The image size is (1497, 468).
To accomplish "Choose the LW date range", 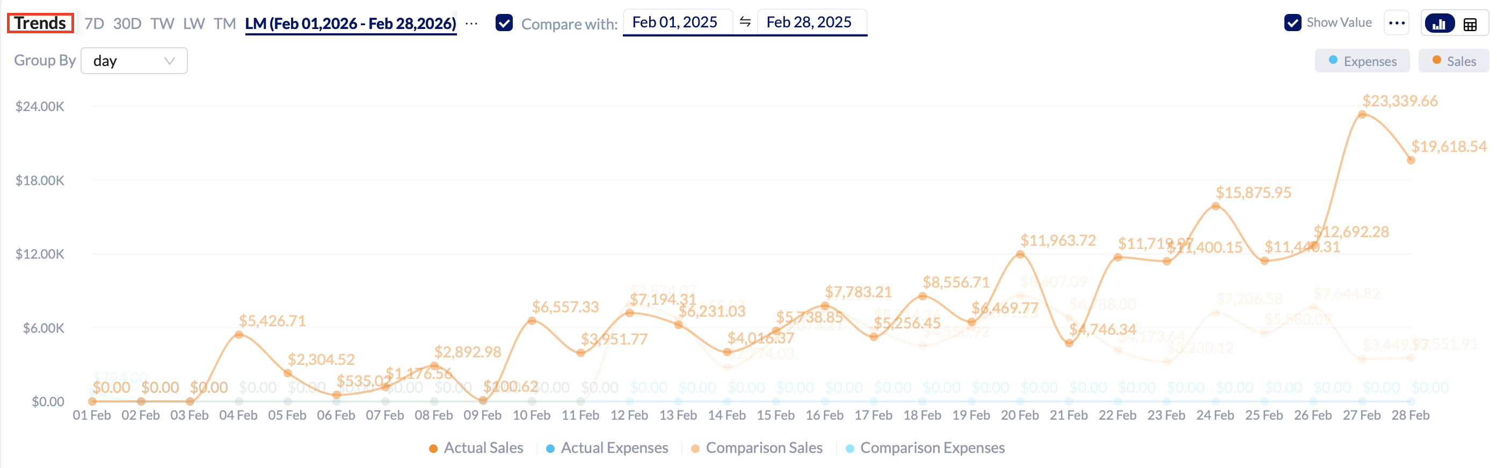I will pyautogui.click(x=193, y=24).
